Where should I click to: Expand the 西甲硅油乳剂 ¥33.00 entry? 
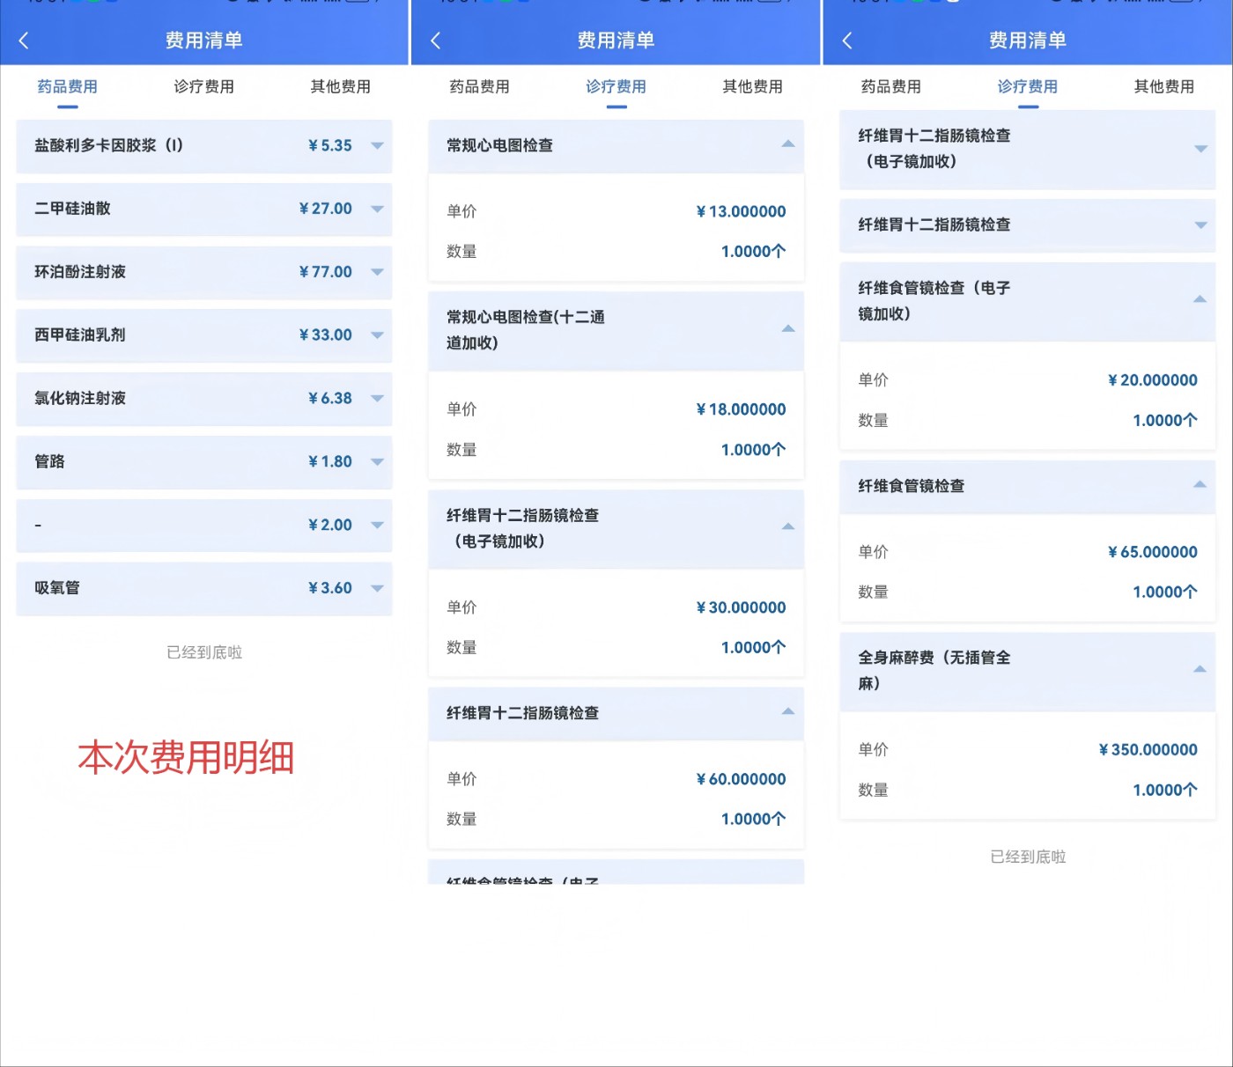[x=377, y=335]
